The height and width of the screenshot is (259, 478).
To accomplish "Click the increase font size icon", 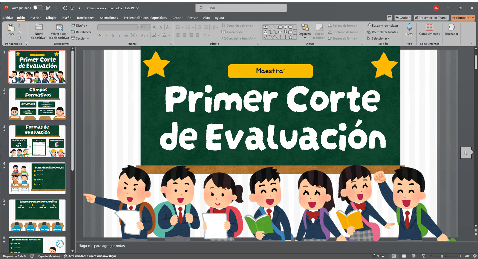I will (154, 27).
